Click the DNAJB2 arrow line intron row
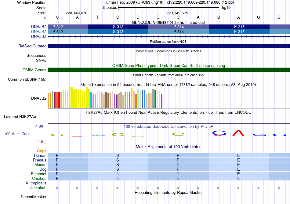 (169, 37)
